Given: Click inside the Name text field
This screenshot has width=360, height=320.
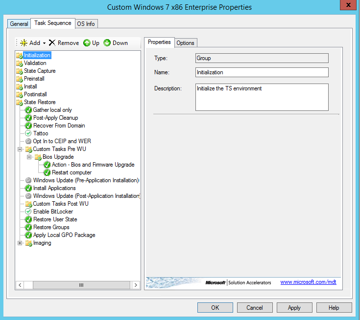Looking at the screenshot, I should click(261, 72).
